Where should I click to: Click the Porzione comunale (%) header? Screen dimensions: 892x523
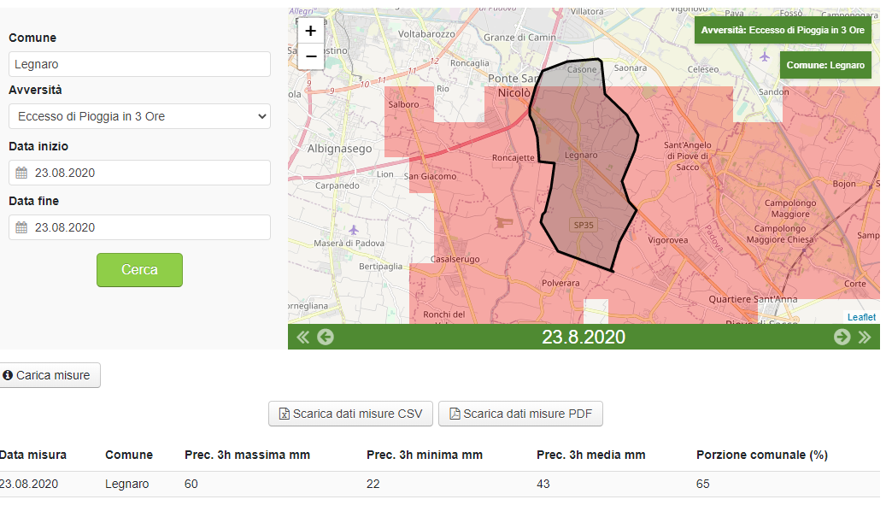(x=762, y=455)
